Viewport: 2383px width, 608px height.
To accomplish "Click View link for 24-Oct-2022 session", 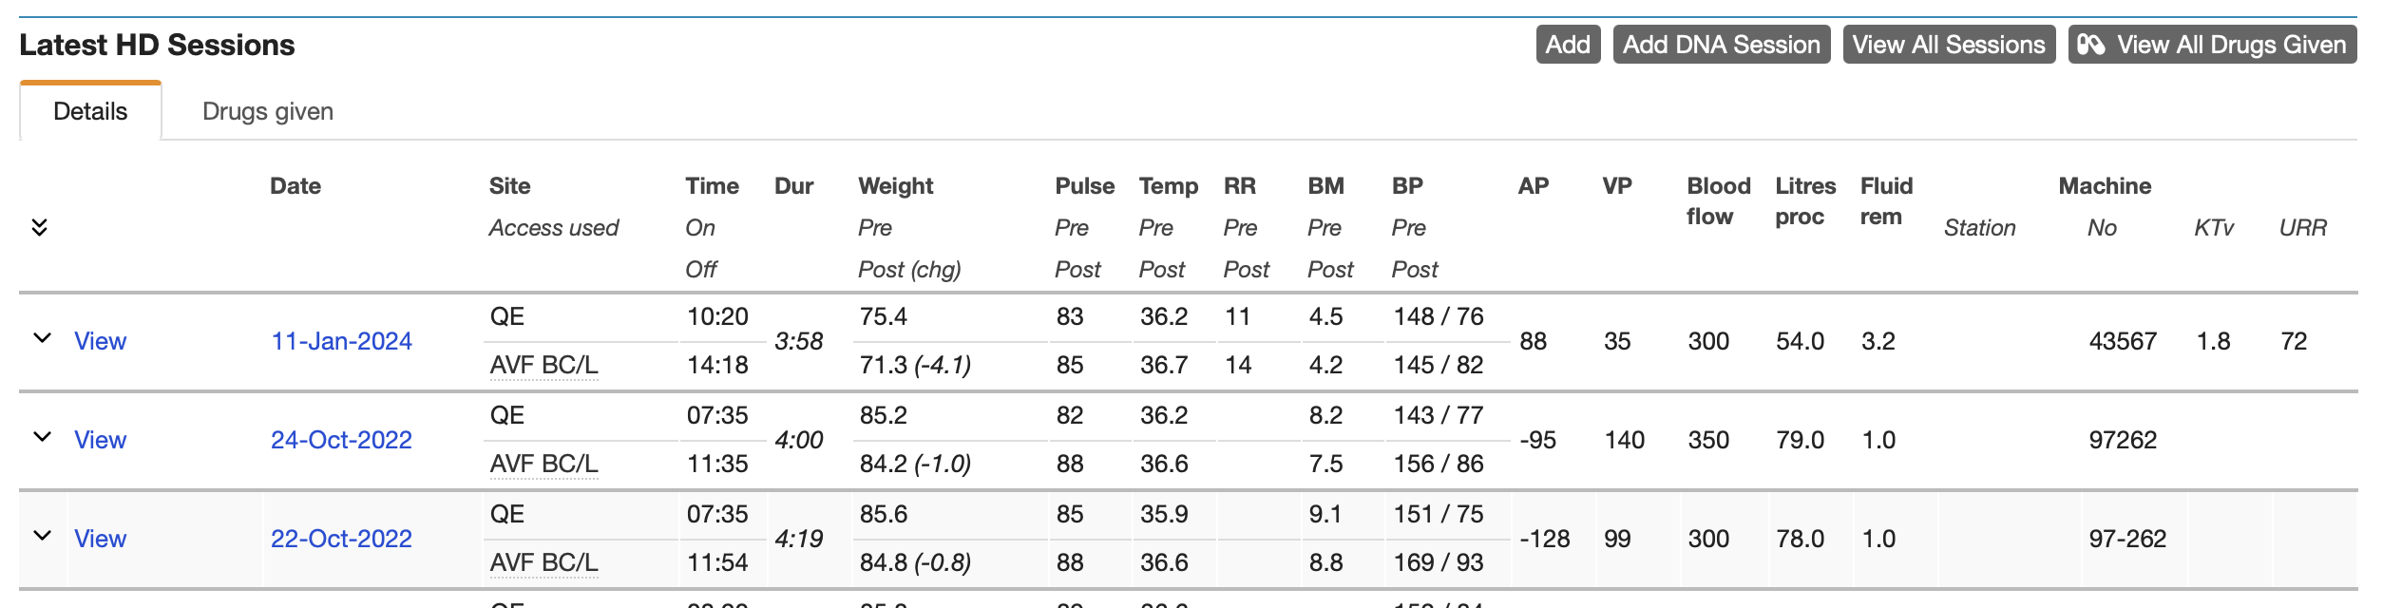I will pos(100,440).
